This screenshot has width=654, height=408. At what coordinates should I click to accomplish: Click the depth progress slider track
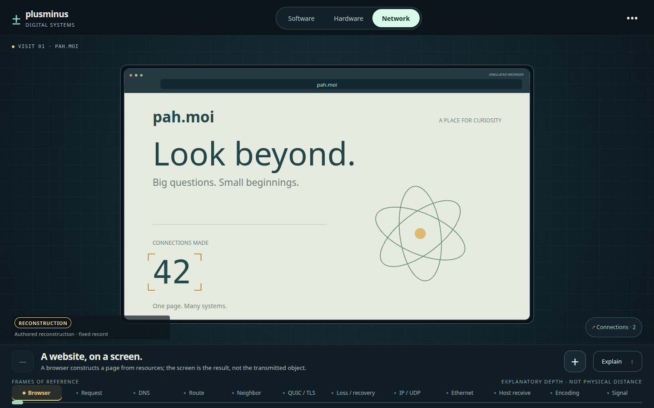pyautogui.click(x=327, y=403)
